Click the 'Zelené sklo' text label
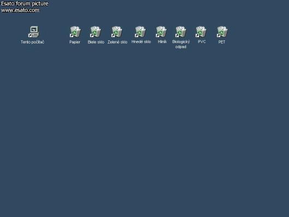The image size is (289, 217). (117, 42)
